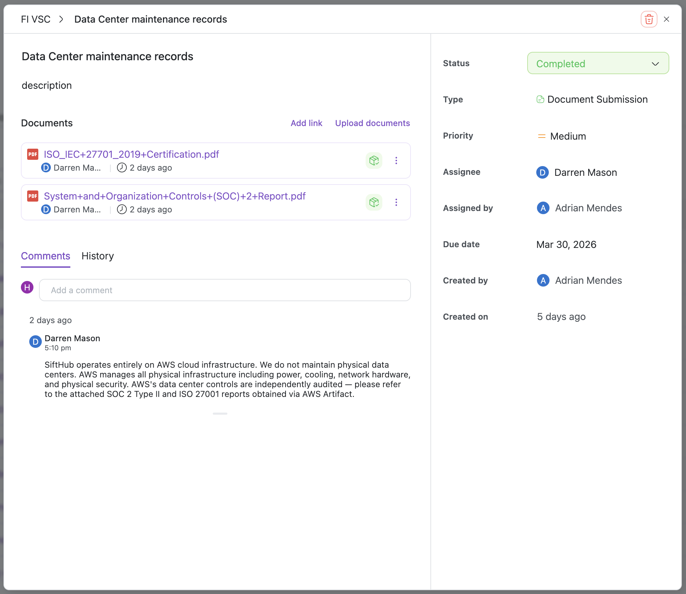
Task: Click the green box icon on SOC 2 report row
Action: coord(374,202)
